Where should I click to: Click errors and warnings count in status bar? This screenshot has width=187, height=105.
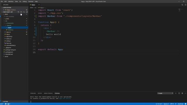click(x=7, y=104)
